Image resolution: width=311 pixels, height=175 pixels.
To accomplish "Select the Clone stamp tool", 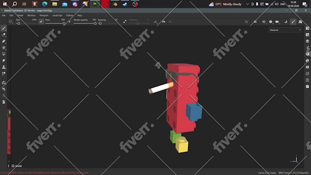I will (4, 67).
